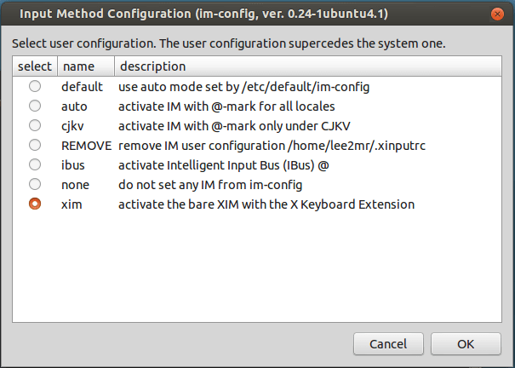Click the selected xim radio button
This screenshot has width=515, height=368.
coord(35,204)
